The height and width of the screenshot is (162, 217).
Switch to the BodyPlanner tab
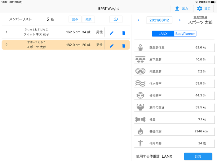[x=185, y=34]
